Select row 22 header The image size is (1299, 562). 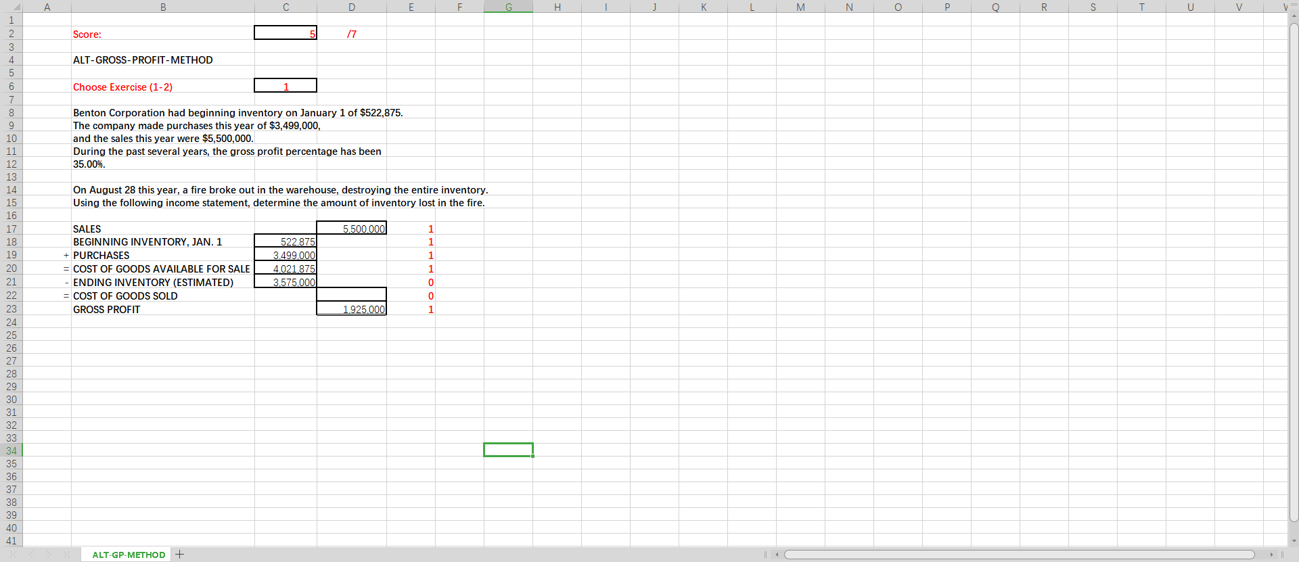(12, 295)
